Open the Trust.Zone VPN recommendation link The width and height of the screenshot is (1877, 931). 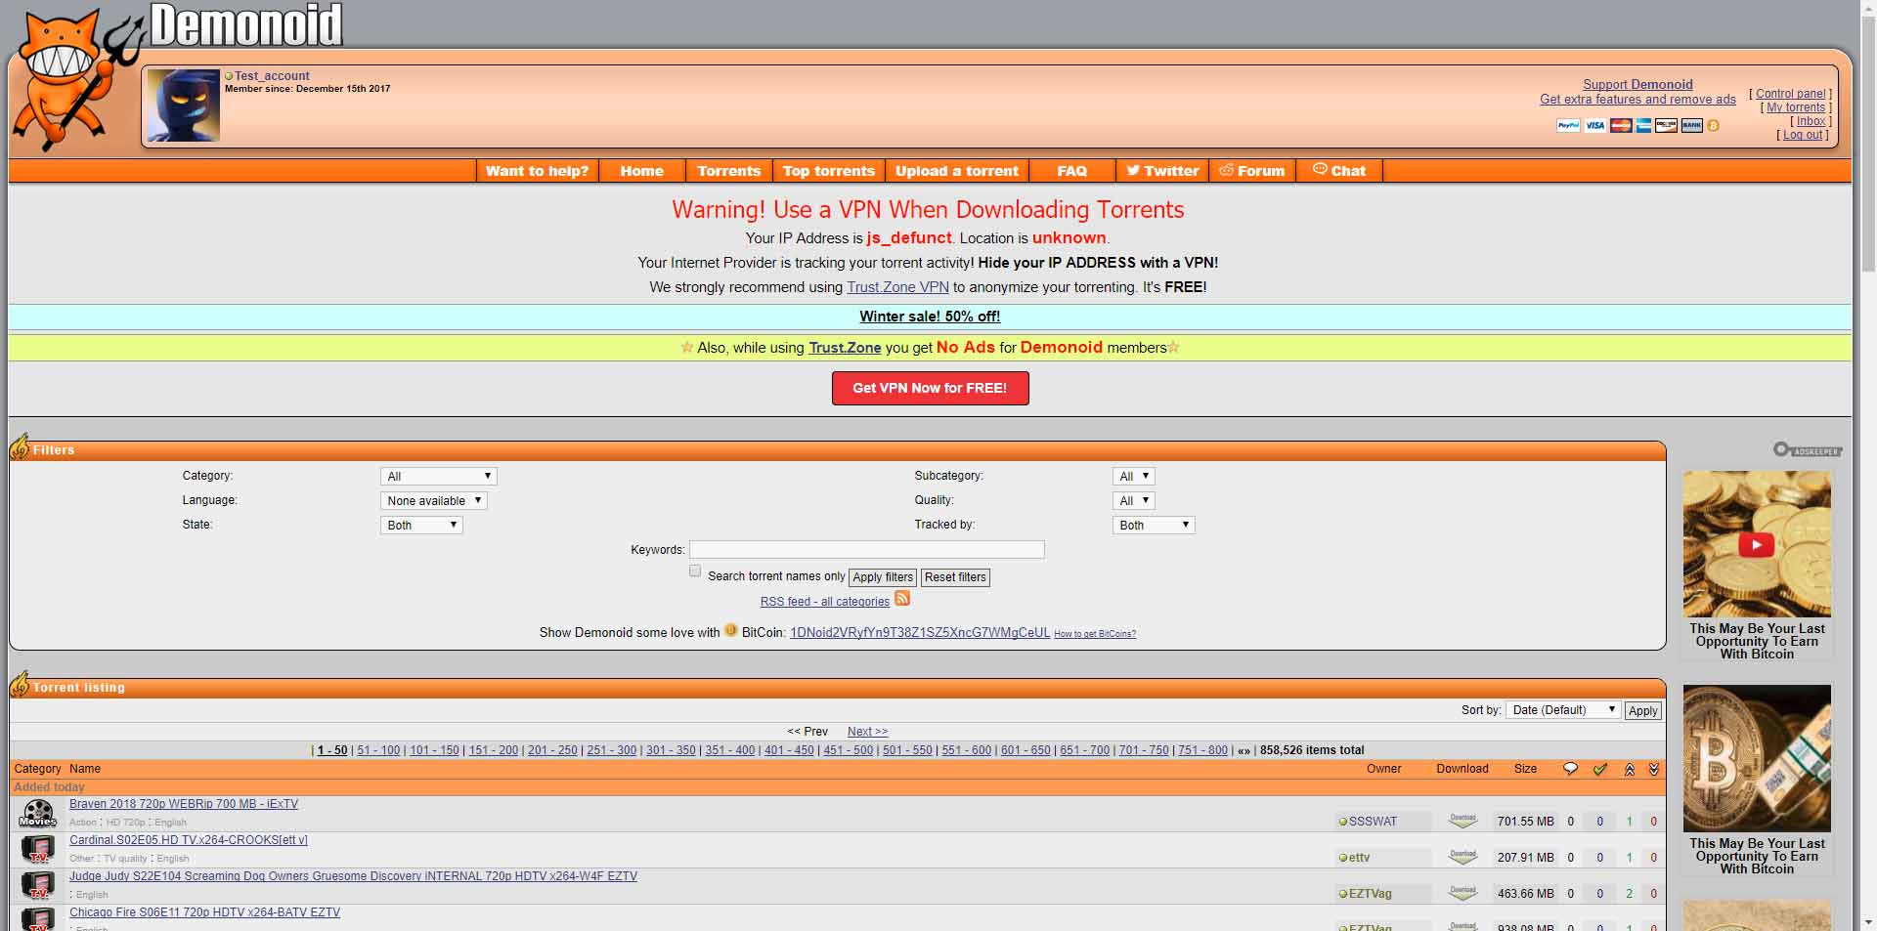(x=897, y=287)
